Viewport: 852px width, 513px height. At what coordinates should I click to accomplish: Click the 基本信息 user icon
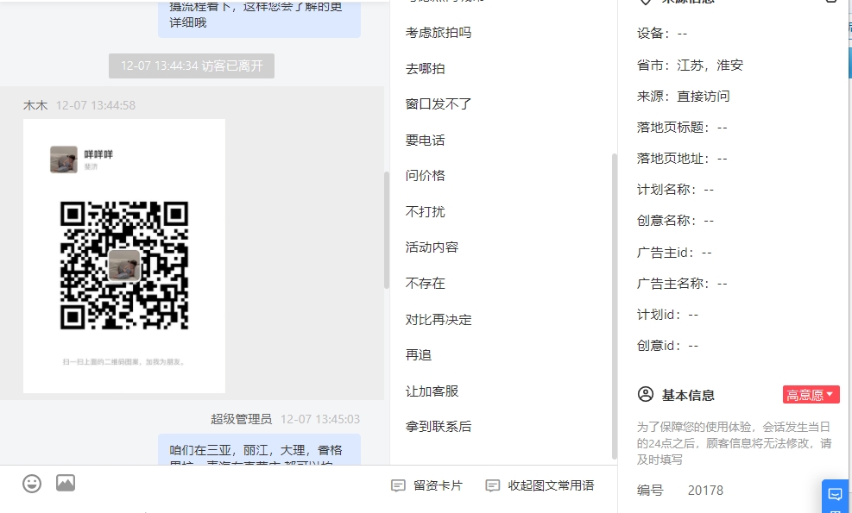(x=646, y=394)
